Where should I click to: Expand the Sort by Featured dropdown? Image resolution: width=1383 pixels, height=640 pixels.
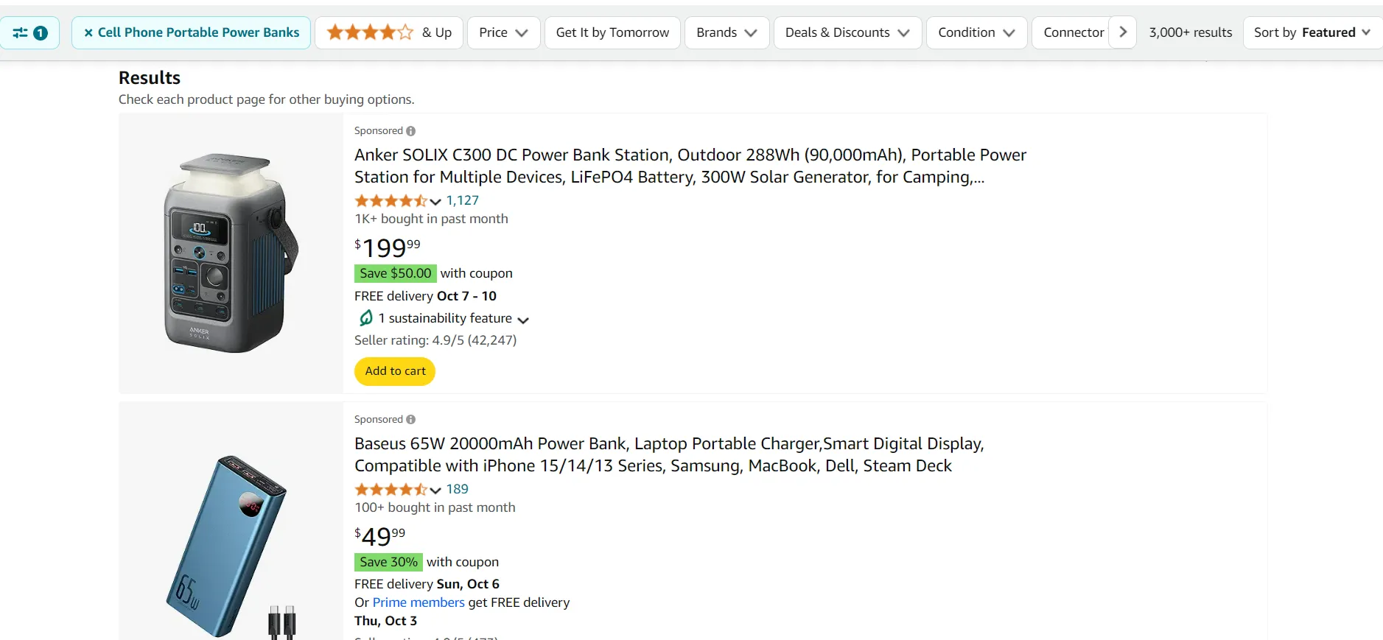click(1312, 32)
